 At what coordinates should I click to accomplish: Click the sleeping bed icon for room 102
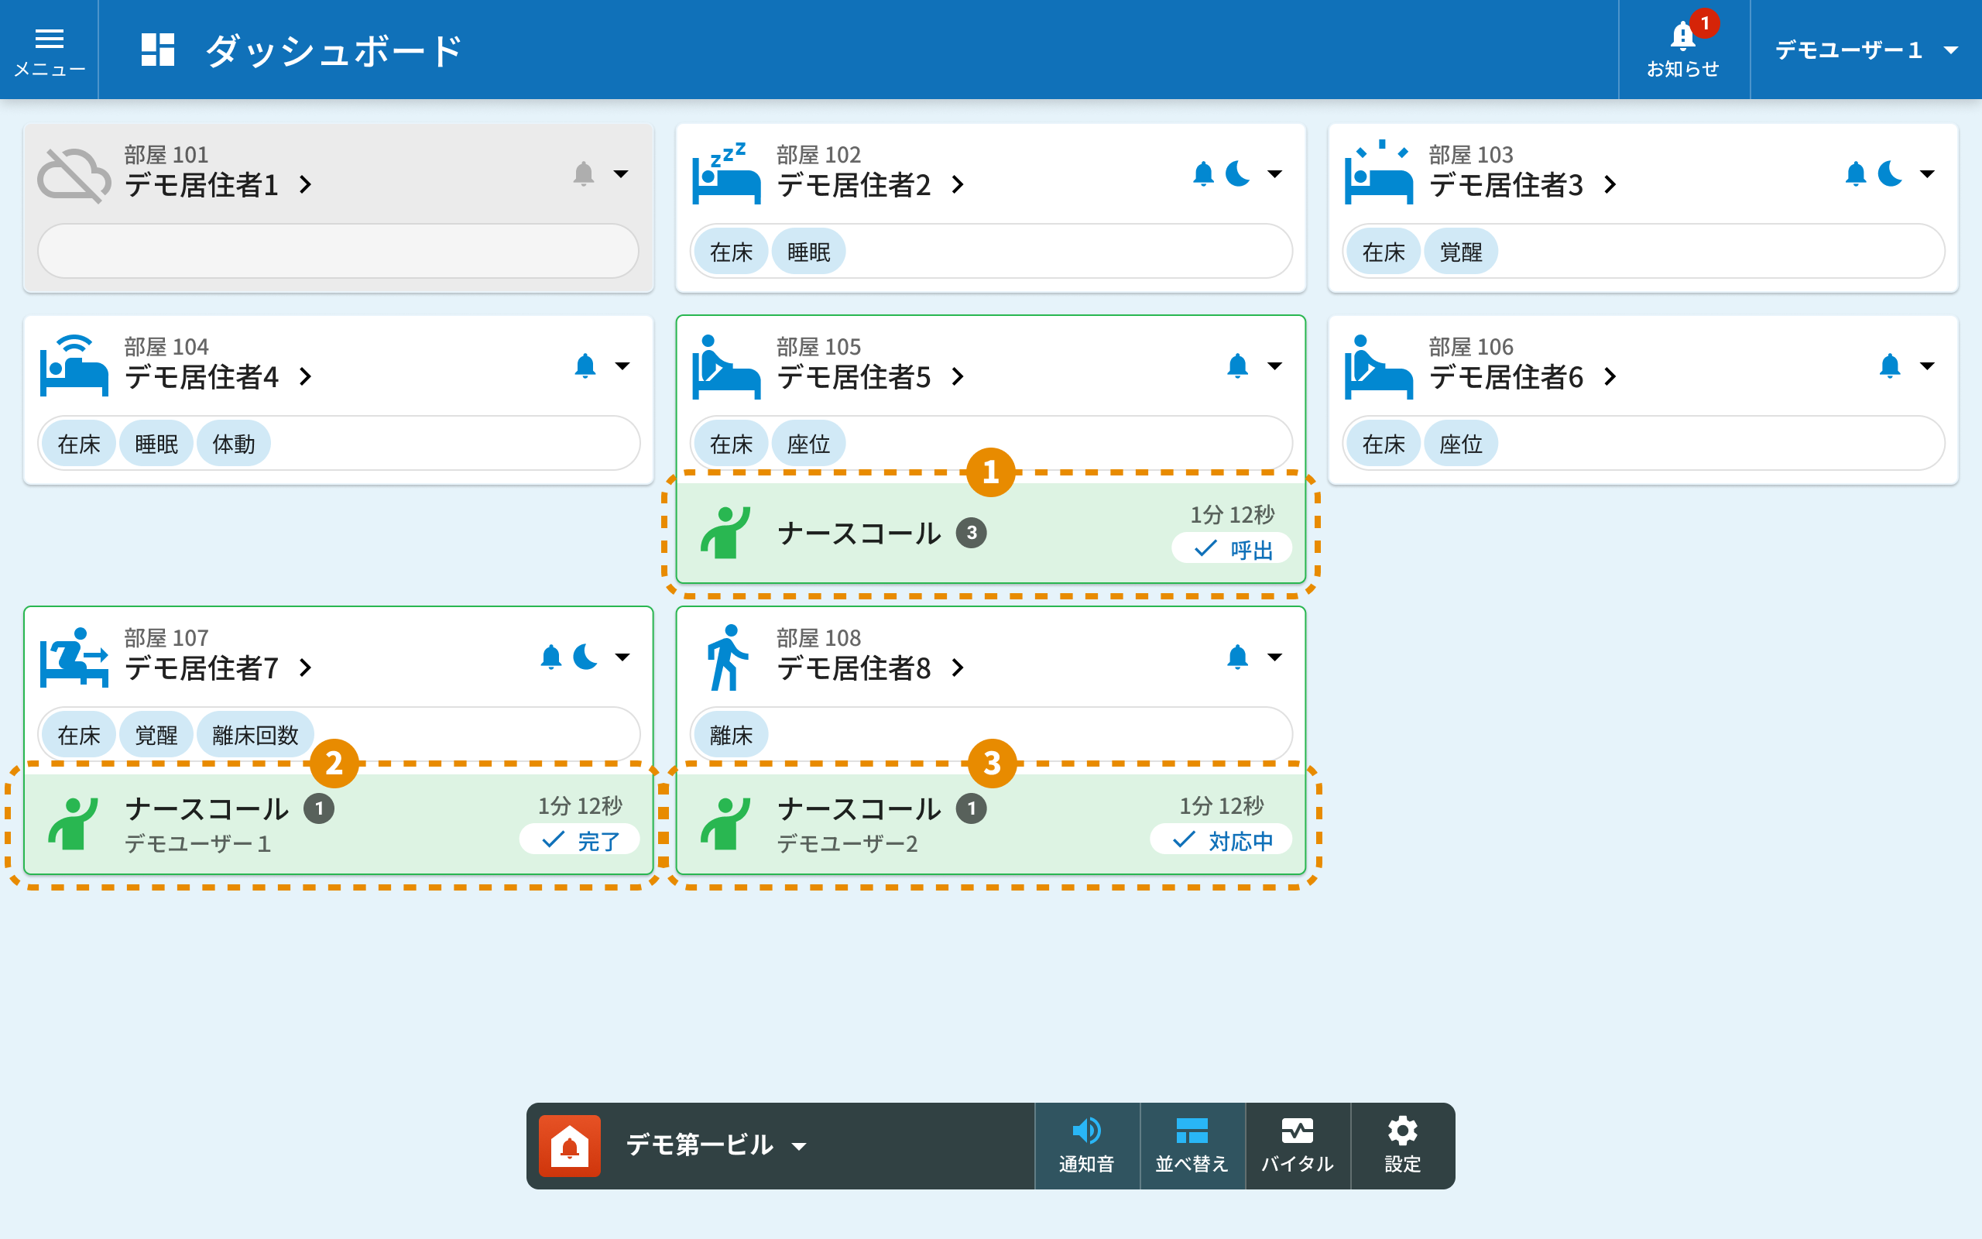coord(726,173)
